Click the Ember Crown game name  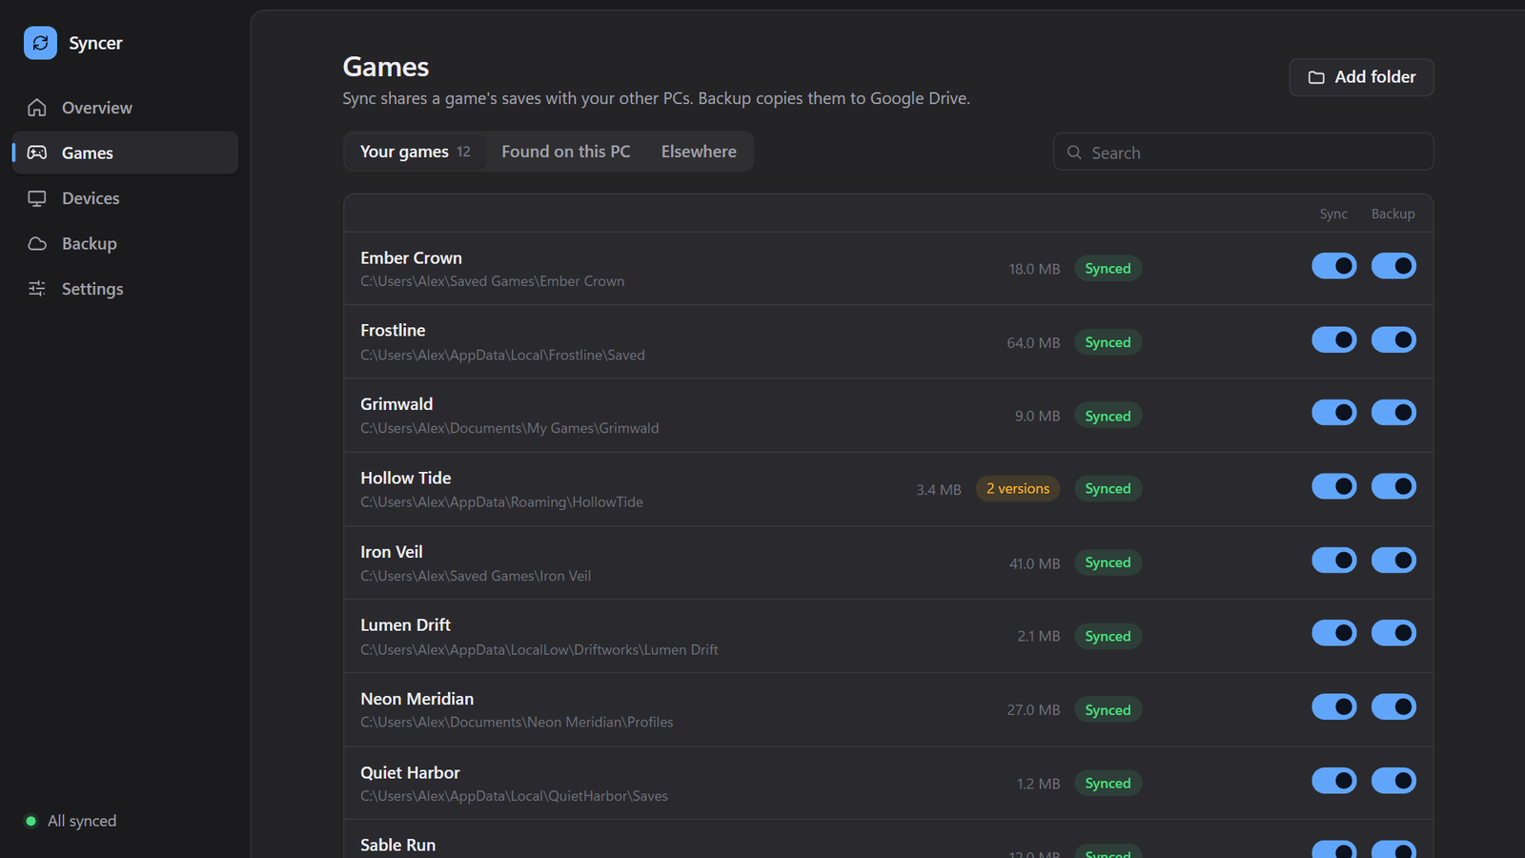(411, 258)
